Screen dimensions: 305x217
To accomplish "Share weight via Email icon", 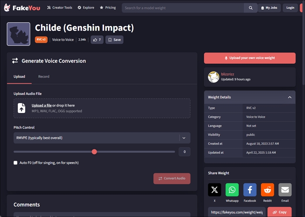I will pyautogui.click(x=285, y=189).
